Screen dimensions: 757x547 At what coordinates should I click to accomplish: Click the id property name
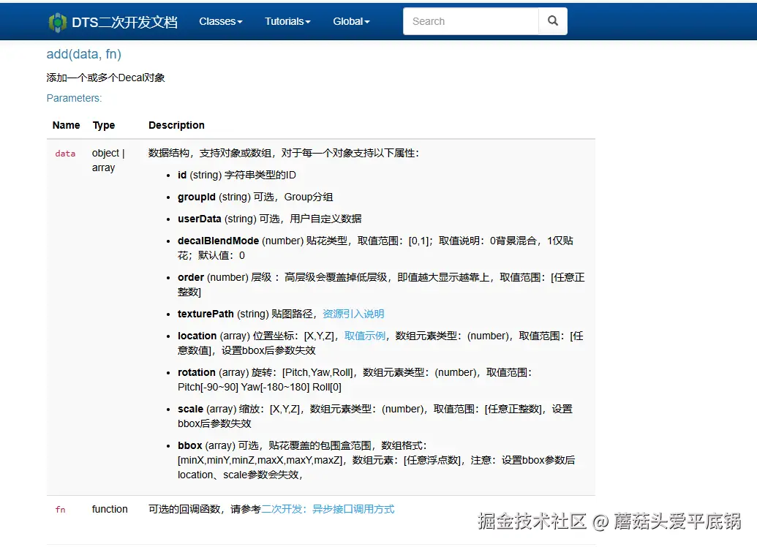182,175
